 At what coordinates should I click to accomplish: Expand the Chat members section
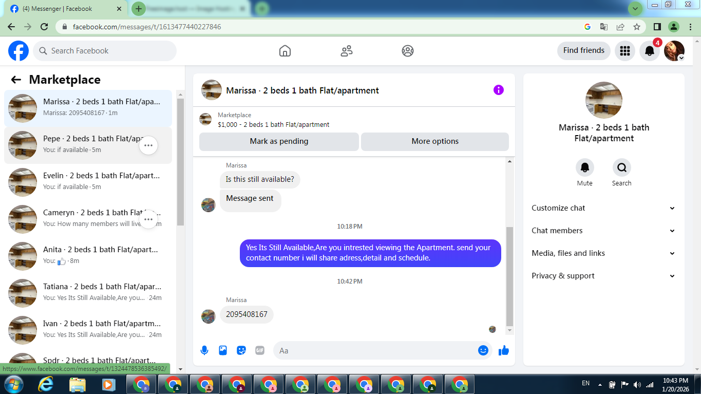603,231
